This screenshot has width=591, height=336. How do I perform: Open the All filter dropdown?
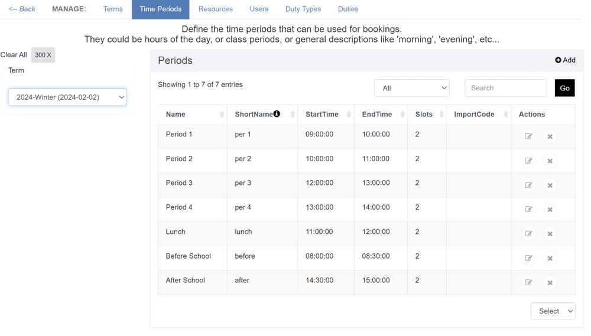click(x=411, y=88)
